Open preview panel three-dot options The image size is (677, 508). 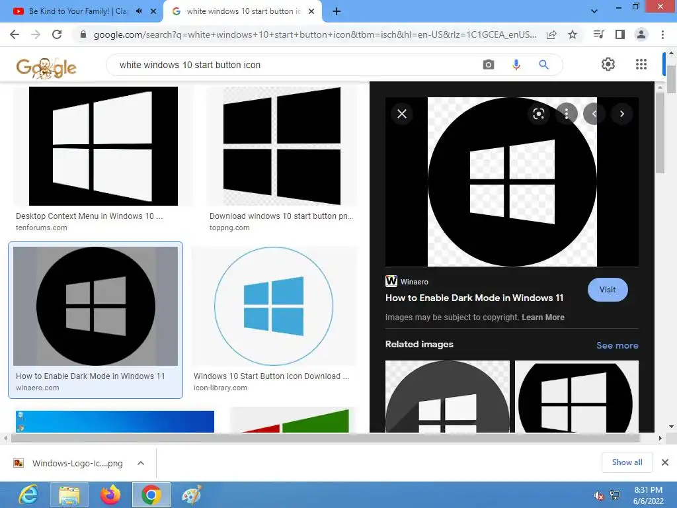pos(567,114)
